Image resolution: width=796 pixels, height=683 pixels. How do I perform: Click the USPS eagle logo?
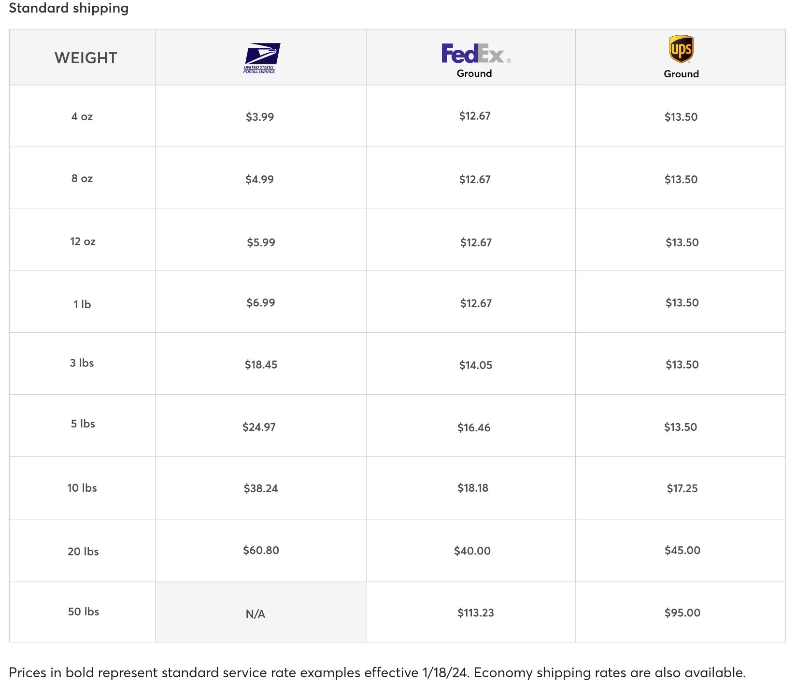click(x=261, y=58)
